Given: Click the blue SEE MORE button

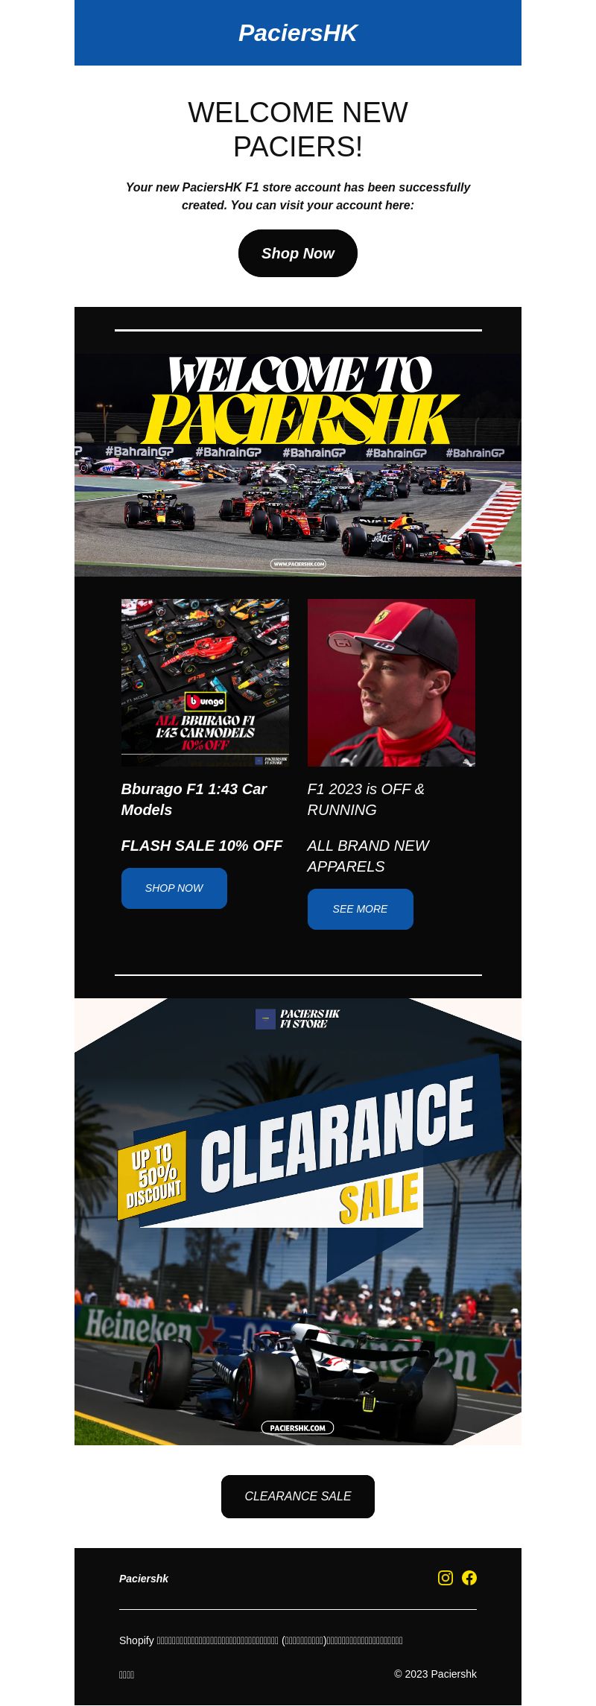Looking at the screenshot, I should (x=361, y=909).
